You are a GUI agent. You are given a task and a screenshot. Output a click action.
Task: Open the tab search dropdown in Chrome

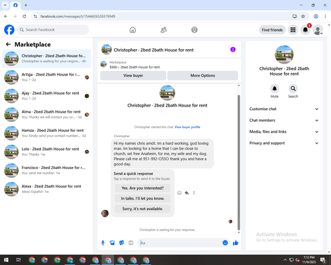coord(5,5)
